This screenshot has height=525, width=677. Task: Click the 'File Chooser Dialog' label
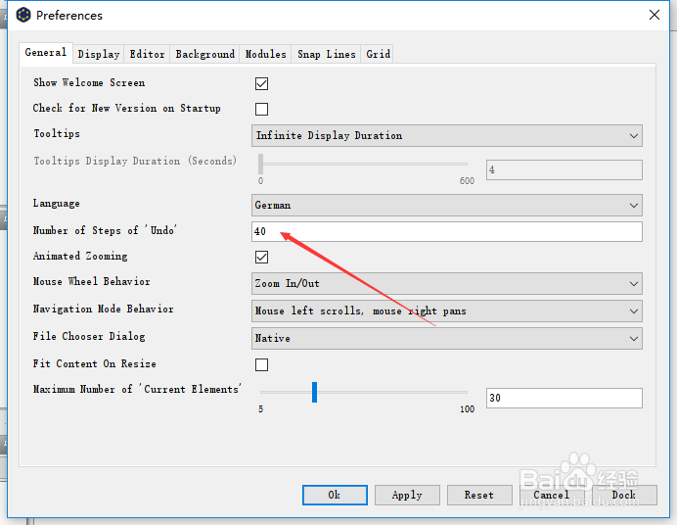click(x=89, y=337)
